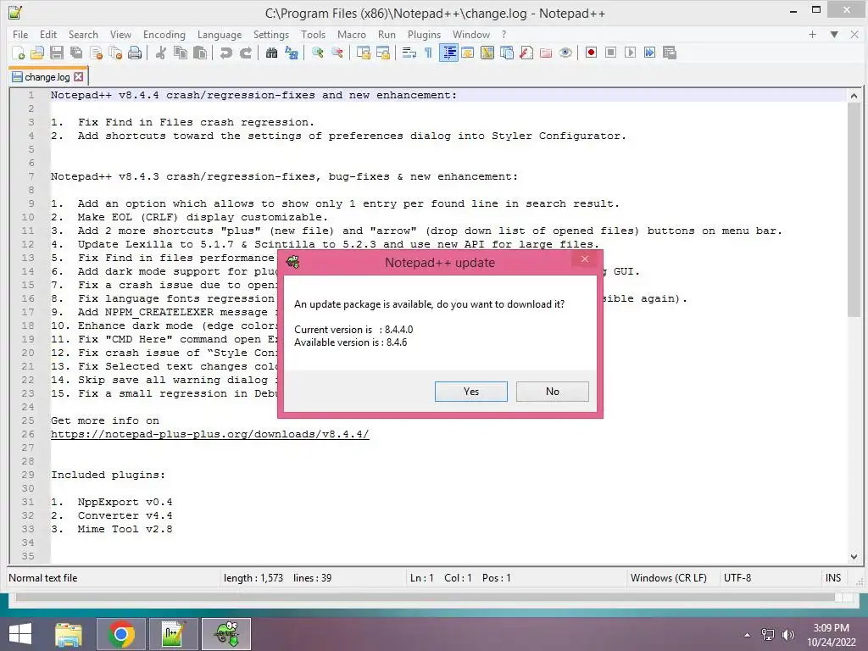Viewport: 868px width, 651px height.
Task: Click the Zoom In magnifier icon
Action: coord(317,53)
